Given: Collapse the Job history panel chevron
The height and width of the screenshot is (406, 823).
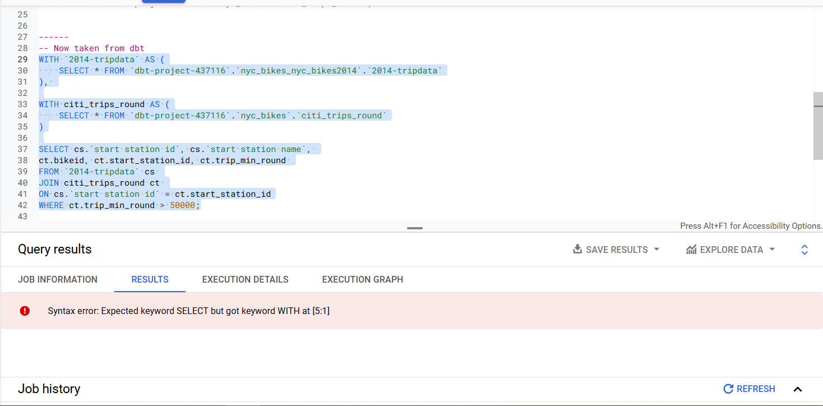Looking at the screenshot, I should pyautogui.click(x=798, y=389).
